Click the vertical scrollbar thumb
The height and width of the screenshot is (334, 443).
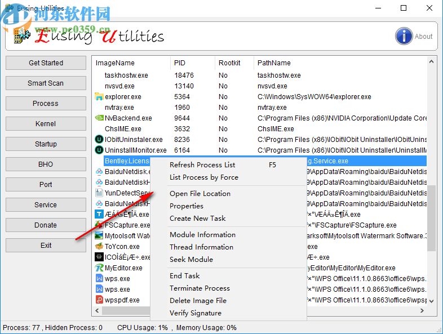point(431,218)
